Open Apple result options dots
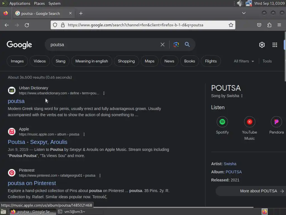The height and width of the screenshot is (215, 286). coord(84,134)
